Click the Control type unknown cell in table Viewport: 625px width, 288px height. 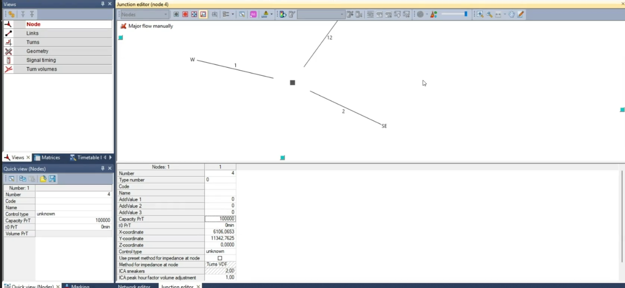(x=220, y=251)
